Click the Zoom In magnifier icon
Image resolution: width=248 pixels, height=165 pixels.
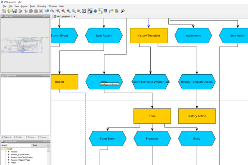pyautogui.click(x=58, y=11)
